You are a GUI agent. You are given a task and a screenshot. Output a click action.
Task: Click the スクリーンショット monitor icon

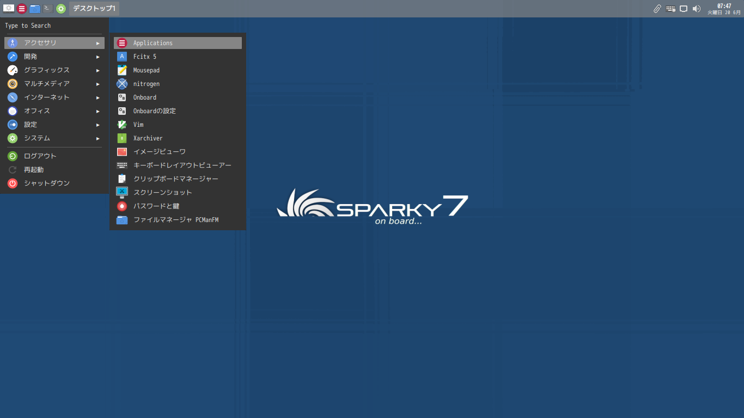point(122,193)
